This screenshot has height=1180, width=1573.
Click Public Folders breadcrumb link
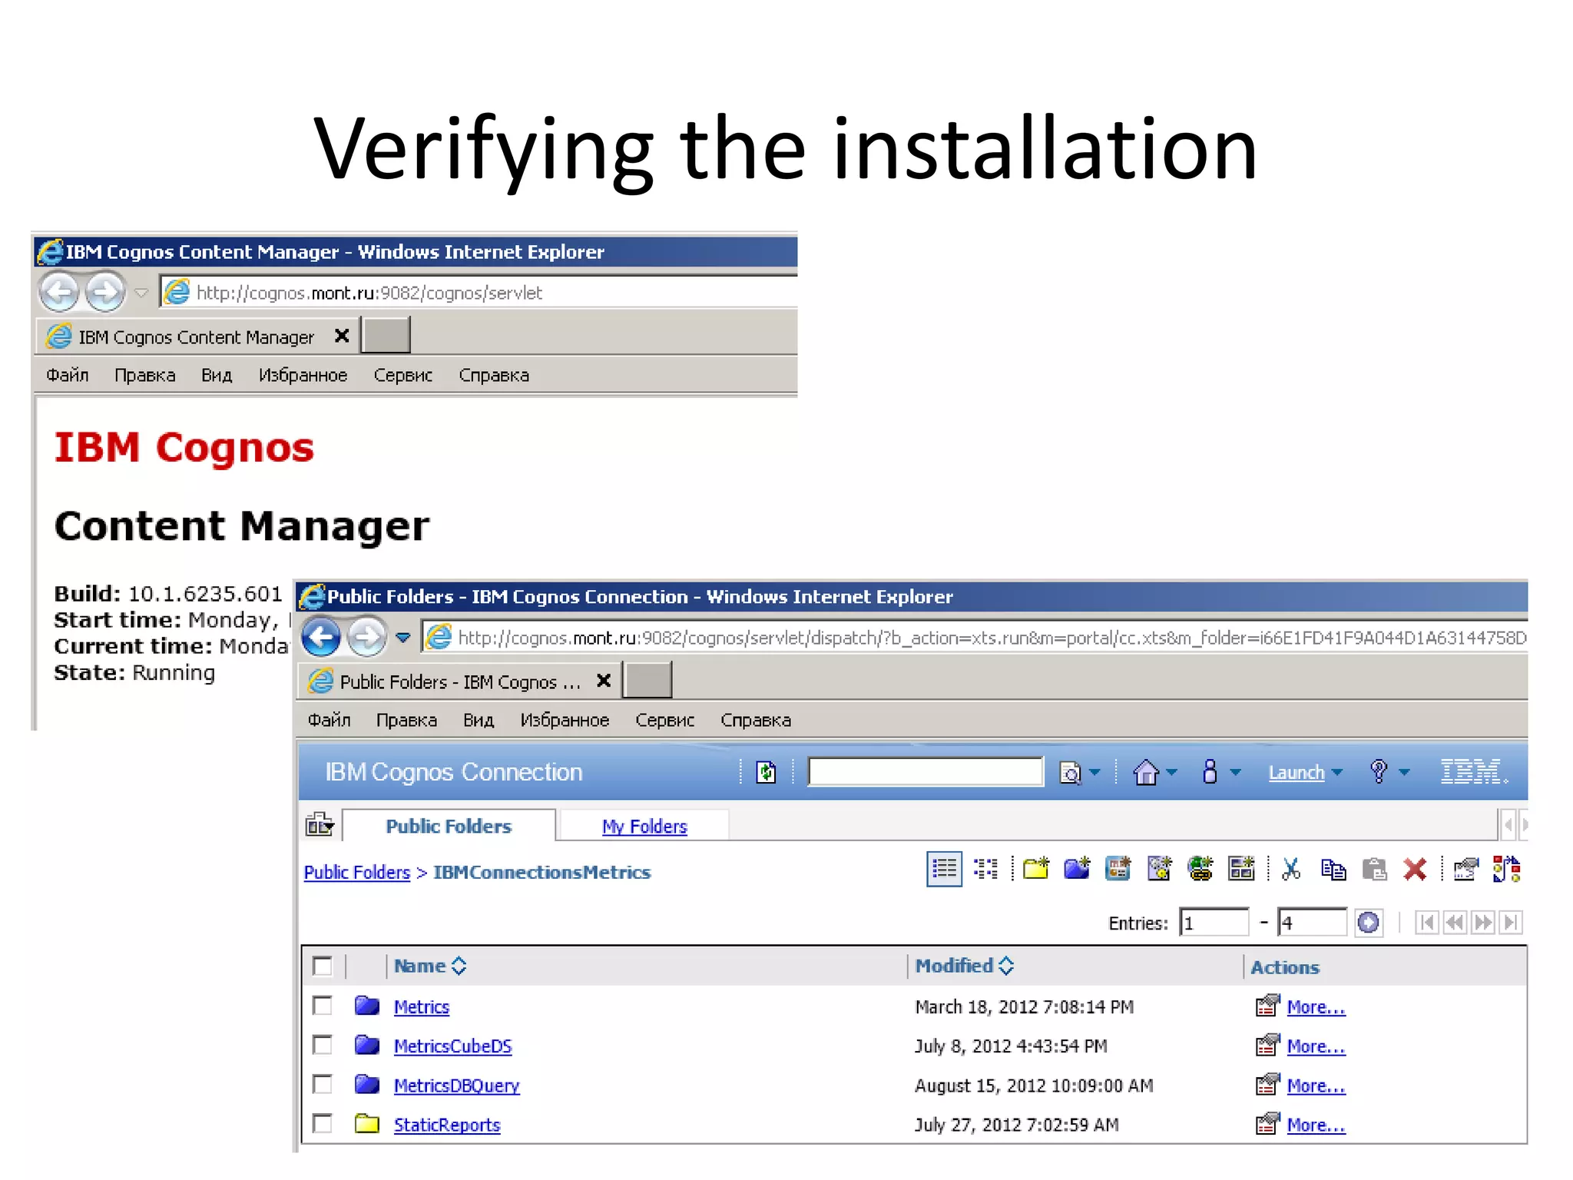tap(357, 872)
